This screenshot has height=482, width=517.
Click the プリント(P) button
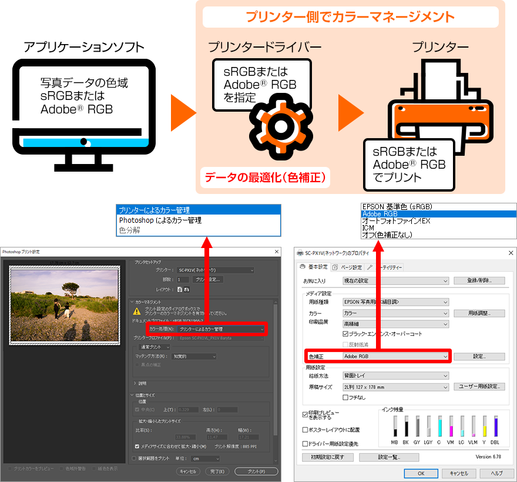pos(256,471)
